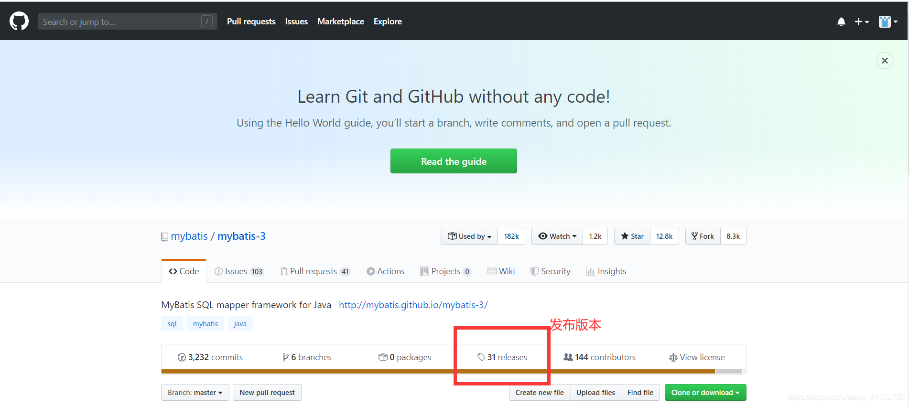Open the Insights tab
Viewport: 909px width, 406px height.
pos(606,271)
